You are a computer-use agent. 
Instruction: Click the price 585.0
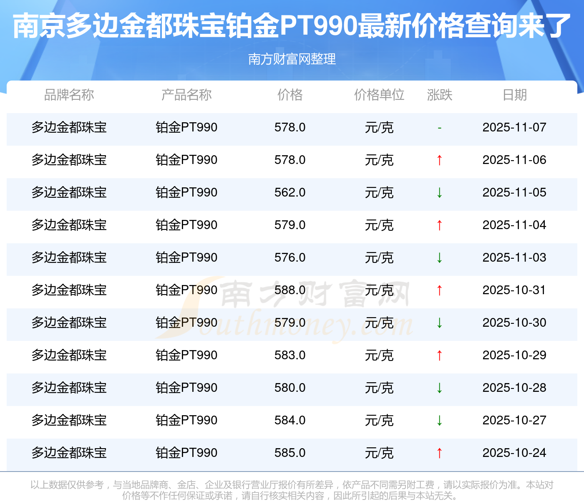[x=290, y=453]
